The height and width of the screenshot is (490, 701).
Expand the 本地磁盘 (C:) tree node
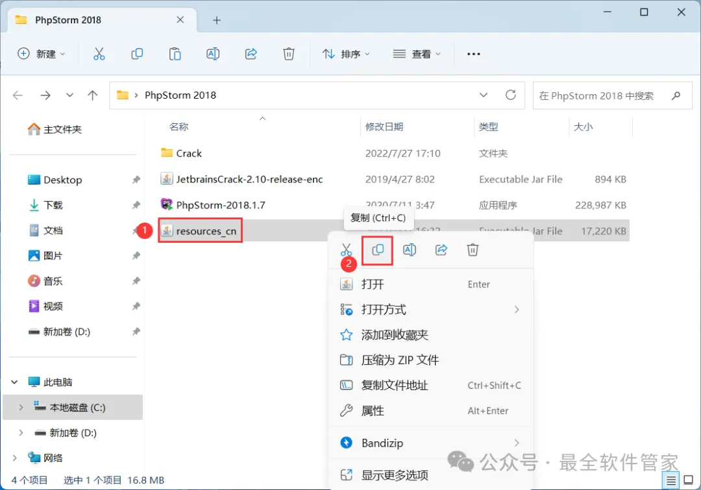click(21, 408)
